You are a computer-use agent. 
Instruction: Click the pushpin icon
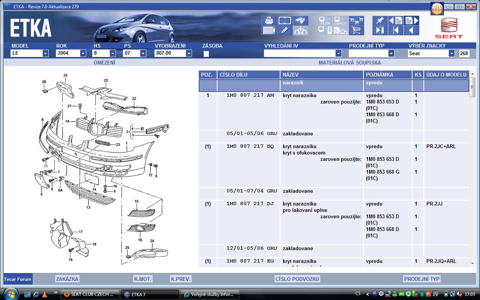[x=380, y=21]
